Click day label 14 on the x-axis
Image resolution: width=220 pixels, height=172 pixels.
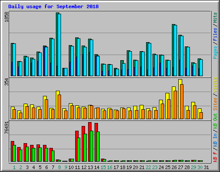[97, 167]
